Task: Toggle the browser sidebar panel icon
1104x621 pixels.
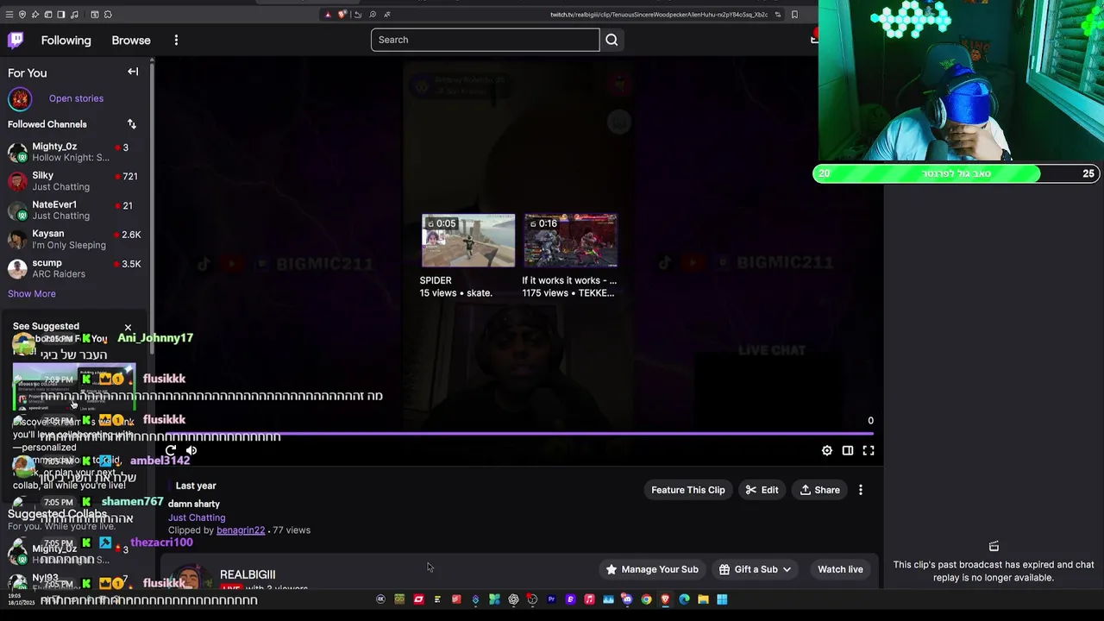Action: 61,15
